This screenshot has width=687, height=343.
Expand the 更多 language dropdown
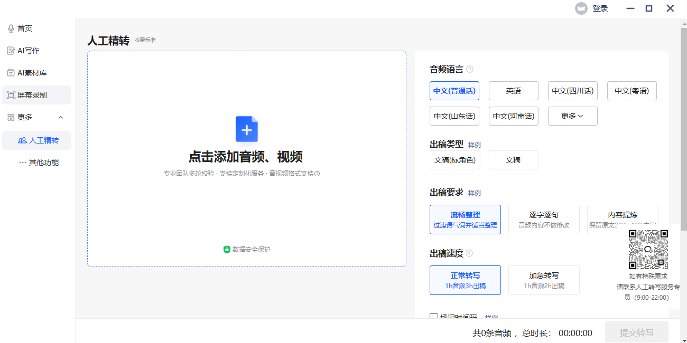(x=572, y=116)
